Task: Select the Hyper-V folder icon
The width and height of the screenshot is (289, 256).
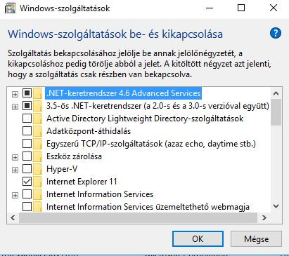Action: 37,169
